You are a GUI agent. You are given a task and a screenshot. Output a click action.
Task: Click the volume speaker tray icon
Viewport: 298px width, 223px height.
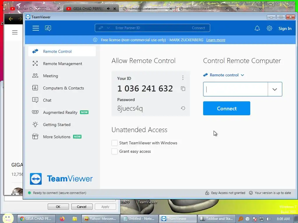[x=268, y=219]
